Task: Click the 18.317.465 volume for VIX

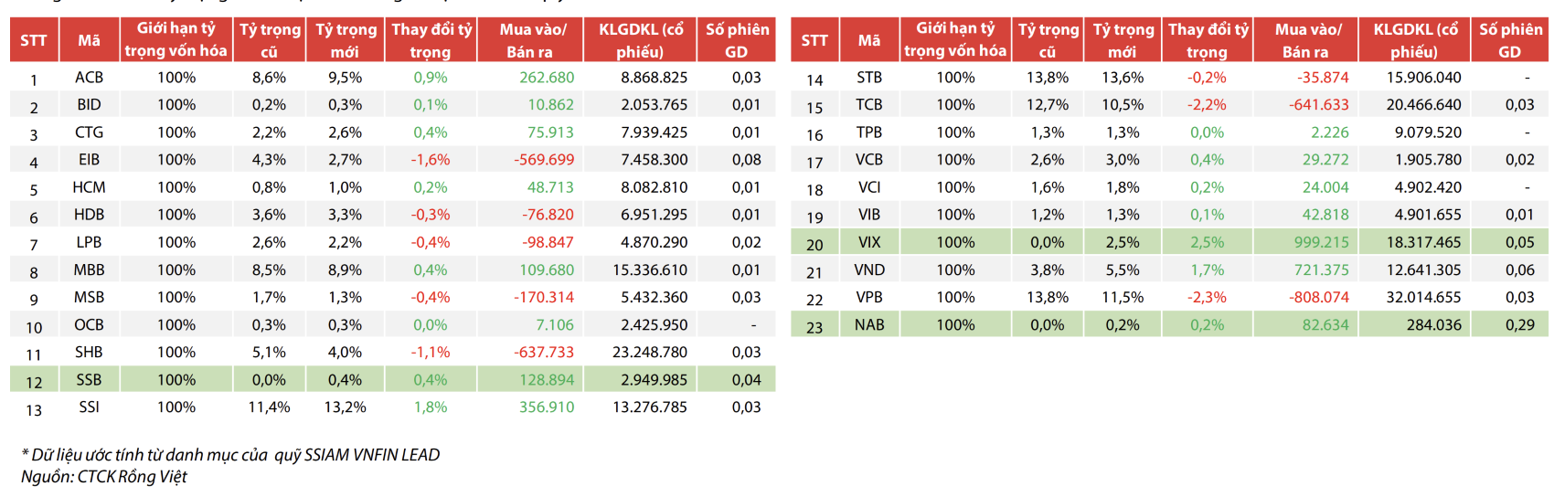Action: pos(1424,242)
